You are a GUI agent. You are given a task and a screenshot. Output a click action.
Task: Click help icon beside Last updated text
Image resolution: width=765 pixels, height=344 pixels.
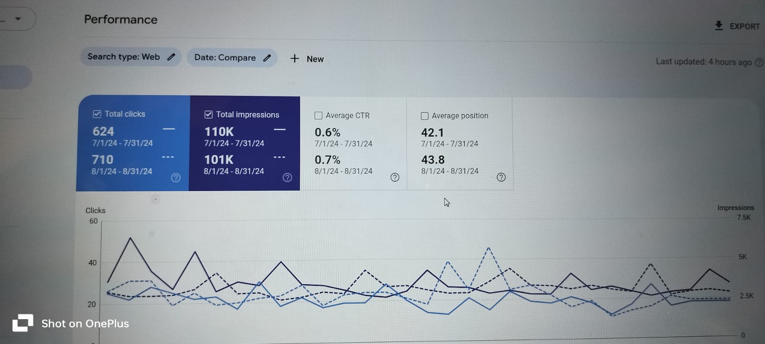[759, 63]
